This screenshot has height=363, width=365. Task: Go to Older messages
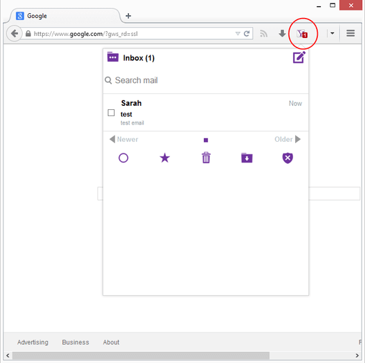[x=288, y=139]
